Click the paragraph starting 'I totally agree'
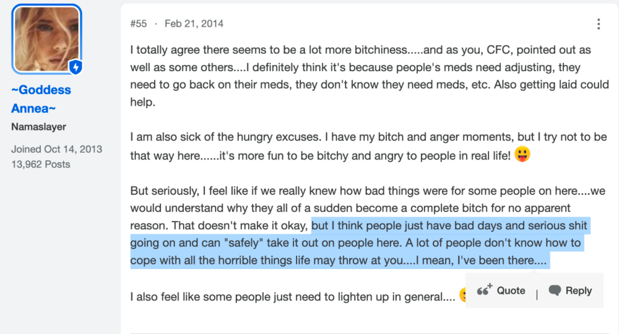This screenshot has width=619, height=334. 370,75
